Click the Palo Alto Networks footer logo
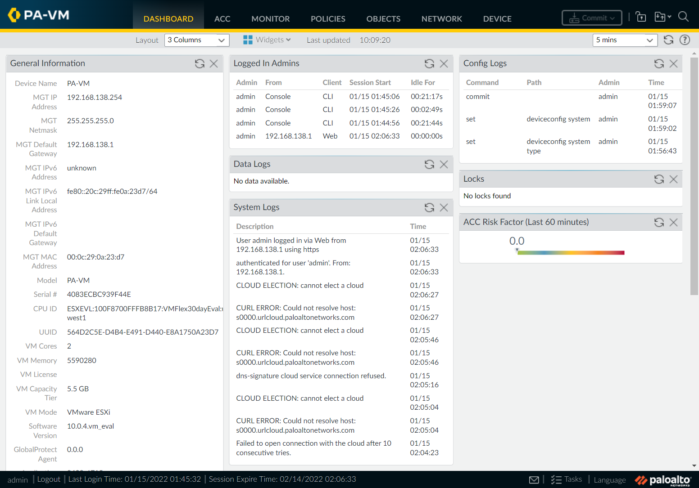Image resolution: width=699 pixels, height=488 pixels. [663, 480]
